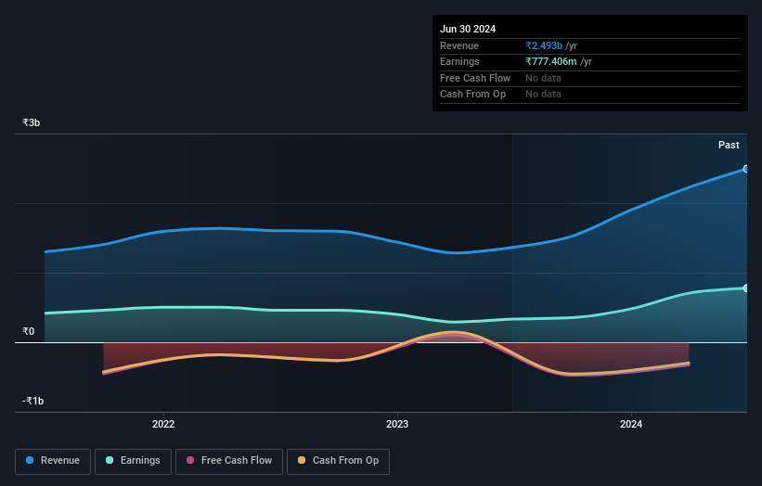Viewport: 762px width, 486px height.
Task: Click the ₹2.493b revenue value
Action: (x=544, y=45)
